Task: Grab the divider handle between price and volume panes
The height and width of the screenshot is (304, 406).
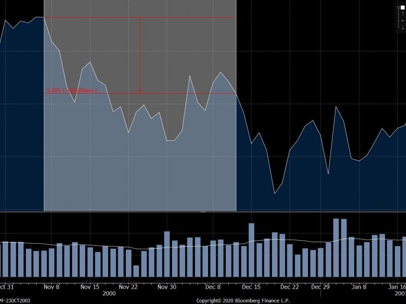Action: (x=203, y=212)
